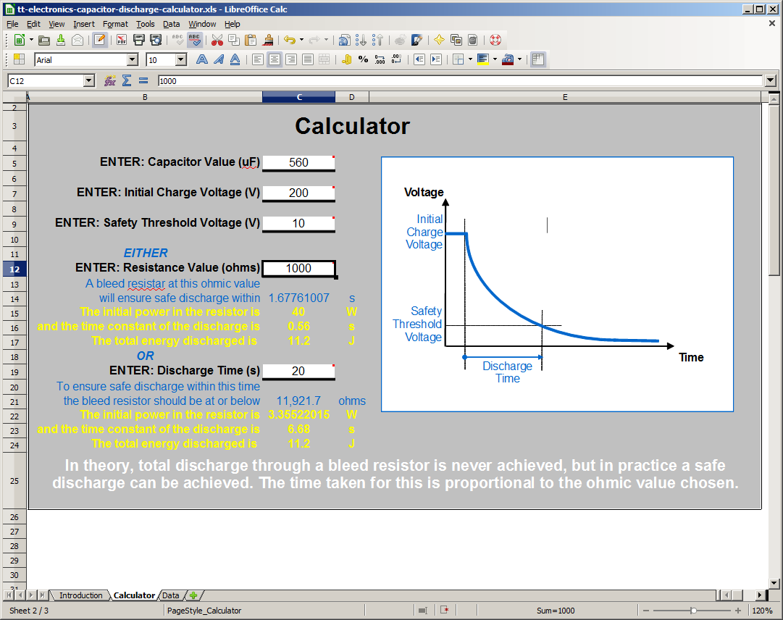The width and height of the screenshot is (783, 620).
Task: Run the Spelling check icon
Action: click(177, 40)
